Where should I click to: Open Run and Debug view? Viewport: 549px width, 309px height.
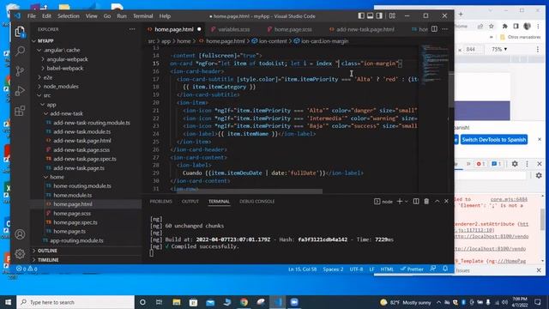tap(20, 91)
